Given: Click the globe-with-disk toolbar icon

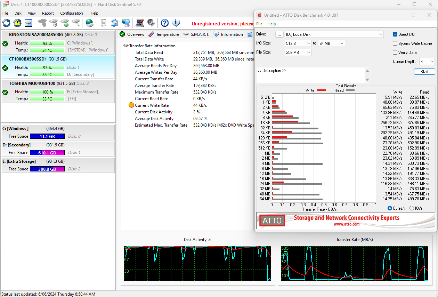Looking at the screenshot, I should click(x=90, y=23).
